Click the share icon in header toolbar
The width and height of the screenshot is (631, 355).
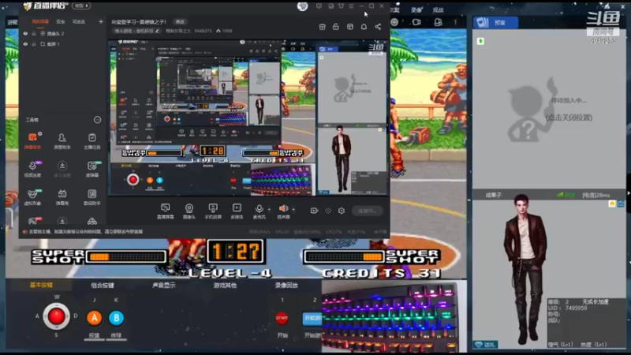click(x=378, y=27)
